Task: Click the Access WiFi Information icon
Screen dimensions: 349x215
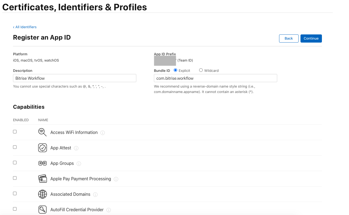Action: click(43, 132)
